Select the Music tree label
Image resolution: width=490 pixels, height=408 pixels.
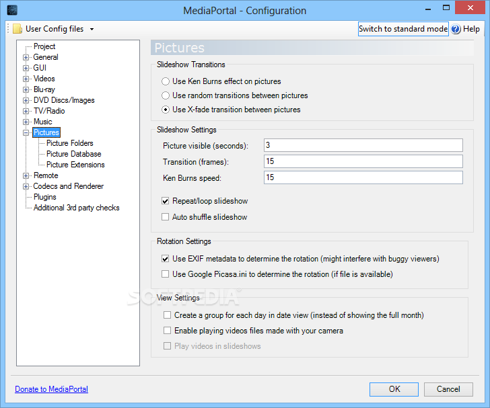[43, 122]
